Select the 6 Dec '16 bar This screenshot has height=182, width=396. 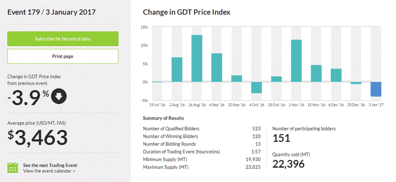336,75
